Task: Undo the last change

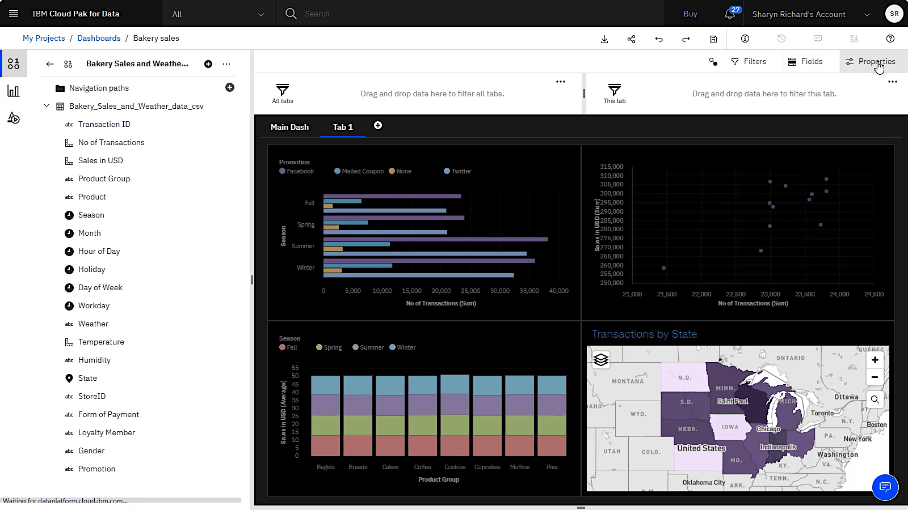Action: coord(659,39)
